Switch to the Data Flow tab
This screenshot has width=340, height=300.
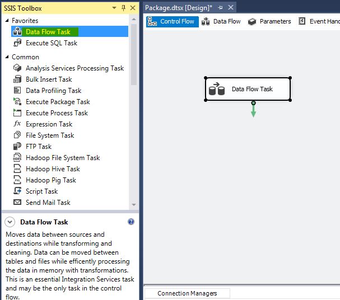coord(221,21)
